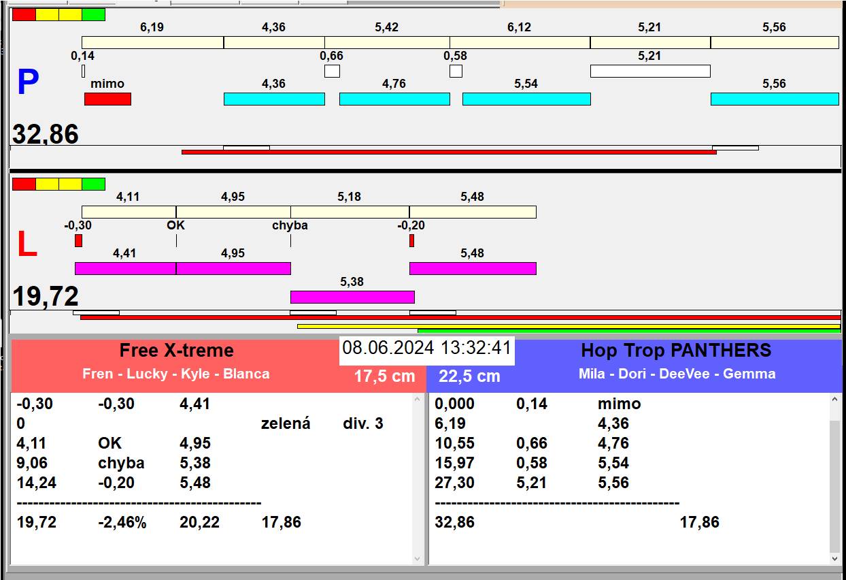Click the green start light in the L lane

93,184
